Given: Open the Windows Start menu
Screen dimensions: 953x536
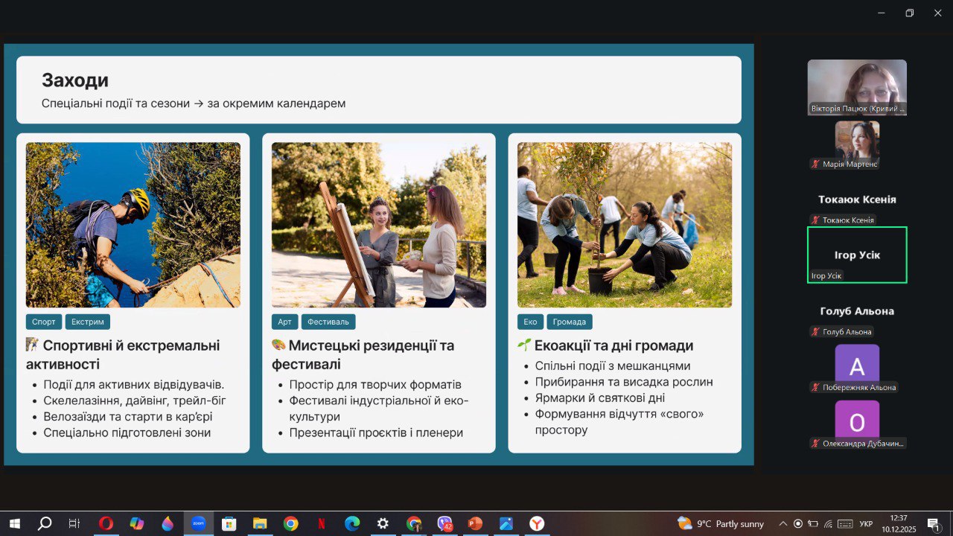Looking at the screenshot, I should click(x=14, y=523).
